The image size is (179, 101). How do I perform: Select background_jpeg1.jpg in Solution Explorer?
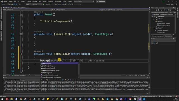165,25
